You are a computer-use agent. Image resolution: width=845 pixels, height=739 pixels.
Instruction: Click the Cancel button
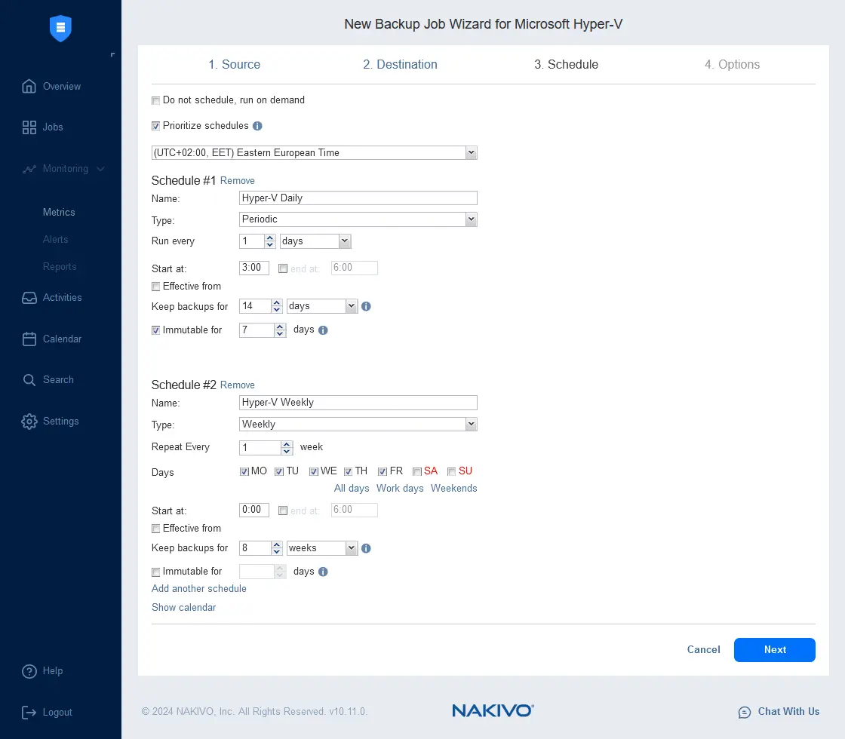[x=703, y=649]
